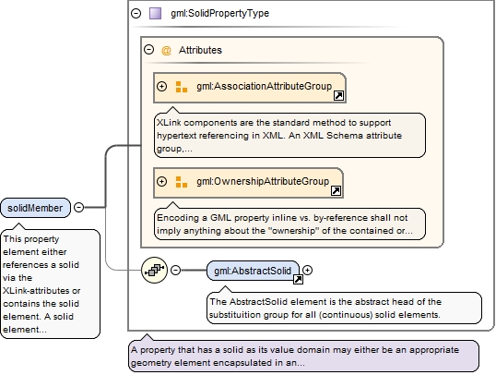Collapse the solidMember element children

pyautogui.click(x=78, y=207)
